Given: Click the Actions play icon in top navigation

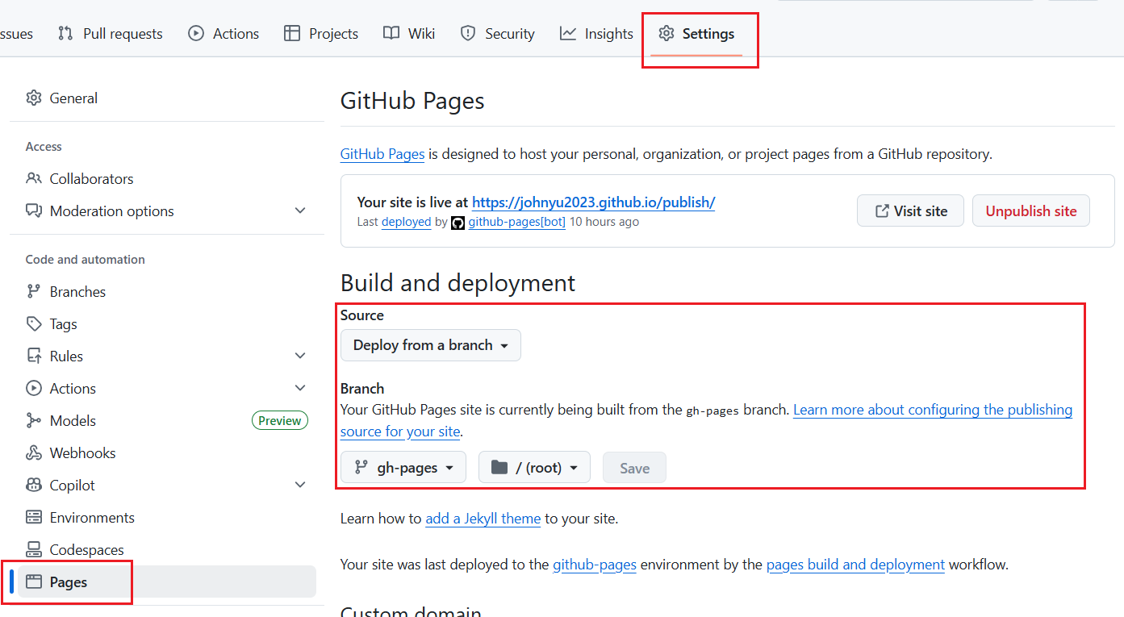Looking at the screenshot, I should coord(196,33).
